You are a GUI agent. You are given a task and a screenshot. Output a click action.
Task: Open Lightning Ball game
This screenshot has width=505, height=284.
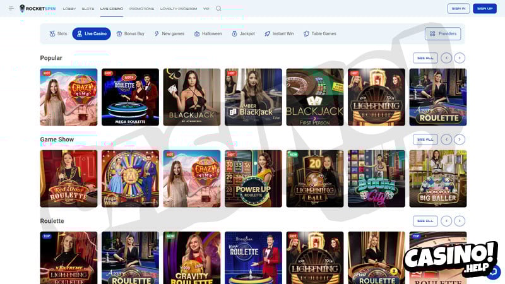tap(314, 179)
